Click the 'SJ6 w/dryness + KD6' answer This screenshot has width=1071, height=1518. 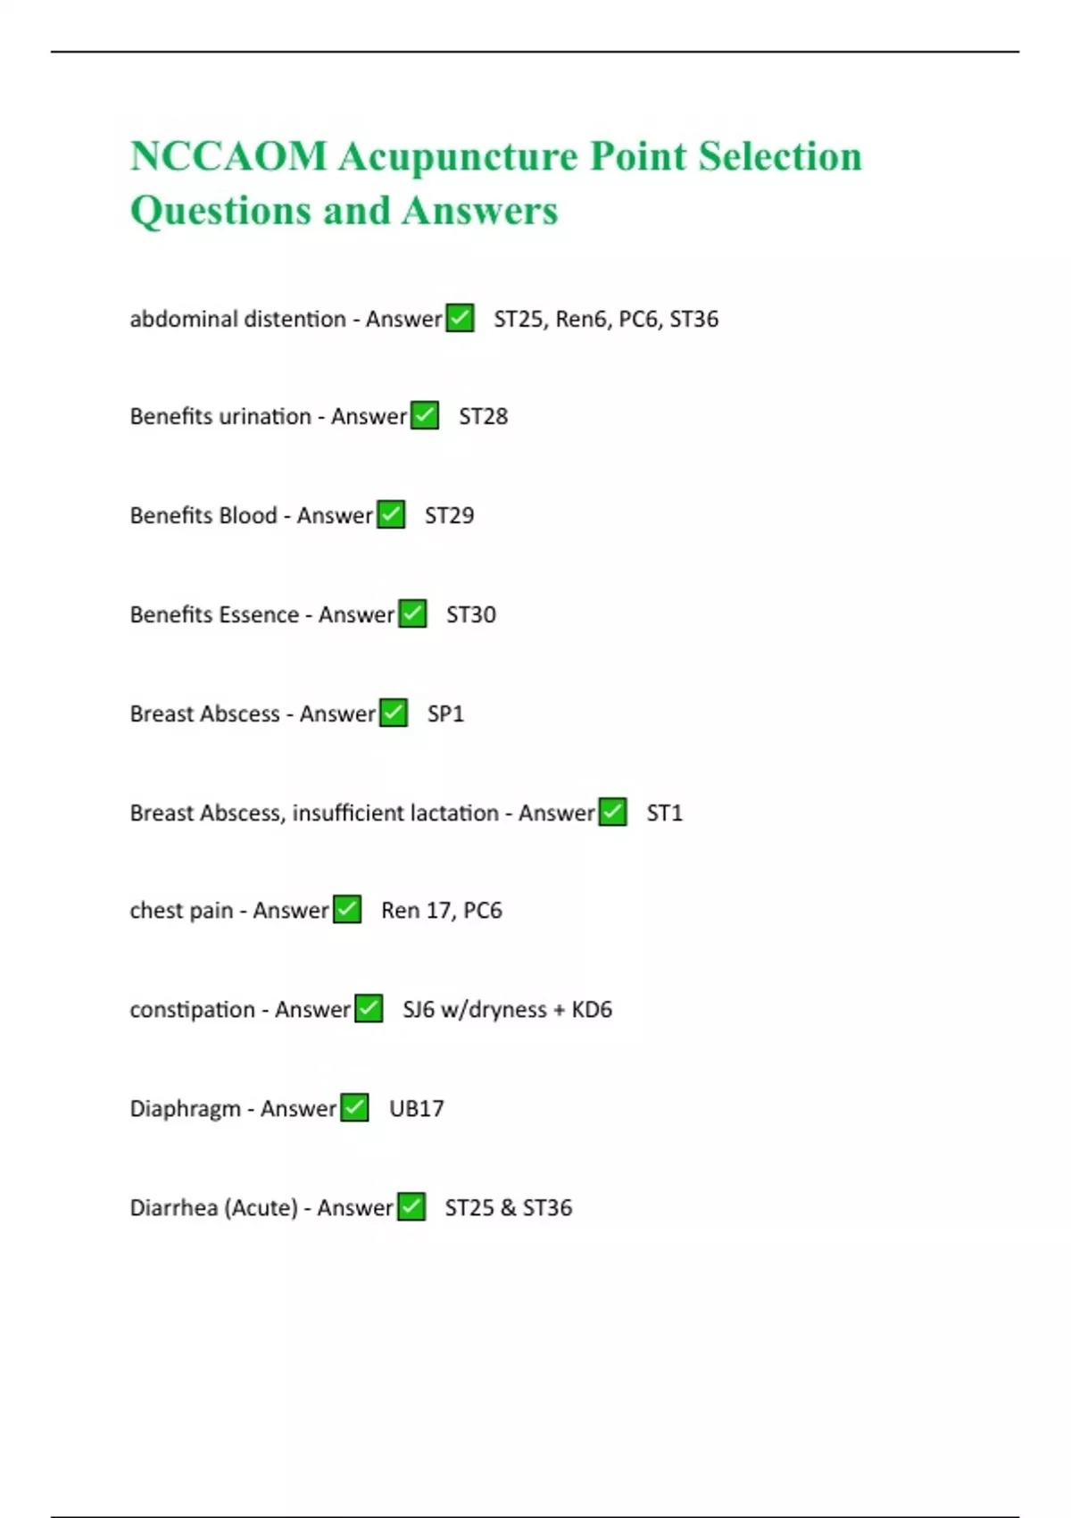point(507,1009)
